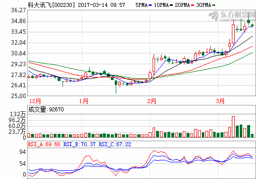The width and height of the screenshot is (256, 179).
Task: Select the 1月 month label on axis
Action: pyautogui.click(x=84, y=101)
